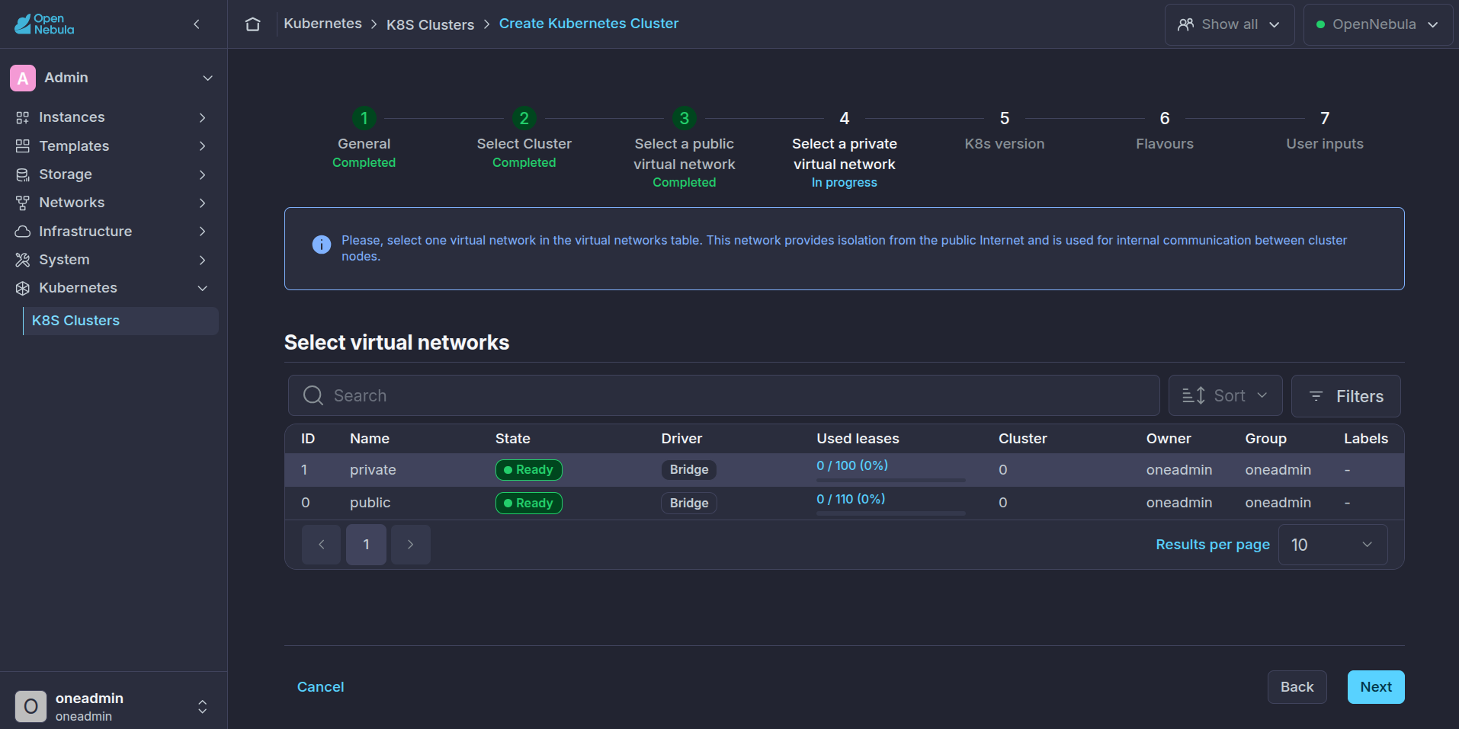
Task: Click page 1 pagination button
Action: tap(366, 545)
